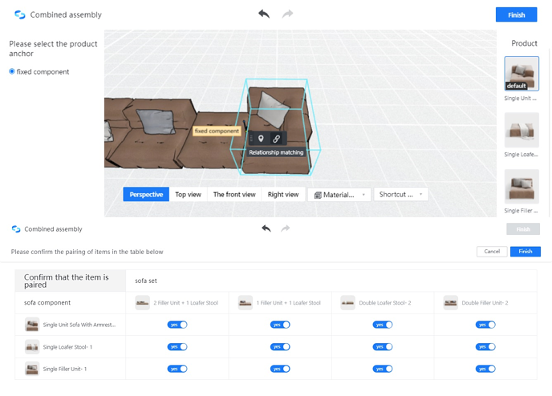
Task: Click the Double Loafer Stool-2 column icon
Action: pyautogui.click(x=348, y=303)
